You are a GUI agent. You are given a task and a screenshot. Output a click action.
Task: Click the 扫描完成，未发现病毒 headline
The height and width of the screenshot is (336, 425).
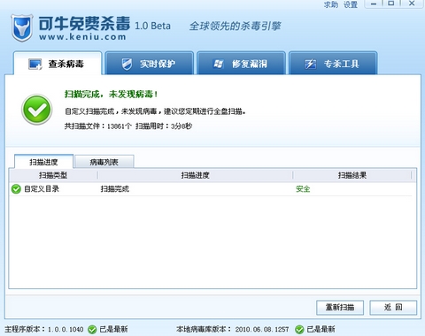pos(112,95)
